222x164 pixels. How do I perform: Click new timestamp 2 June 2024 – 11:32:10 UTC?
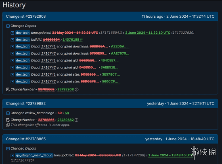pos(148,33)
